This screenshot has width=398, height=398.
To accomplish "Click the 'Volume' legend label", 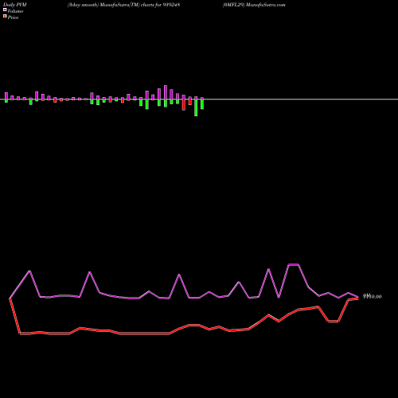I will click(x=15, y=11).
